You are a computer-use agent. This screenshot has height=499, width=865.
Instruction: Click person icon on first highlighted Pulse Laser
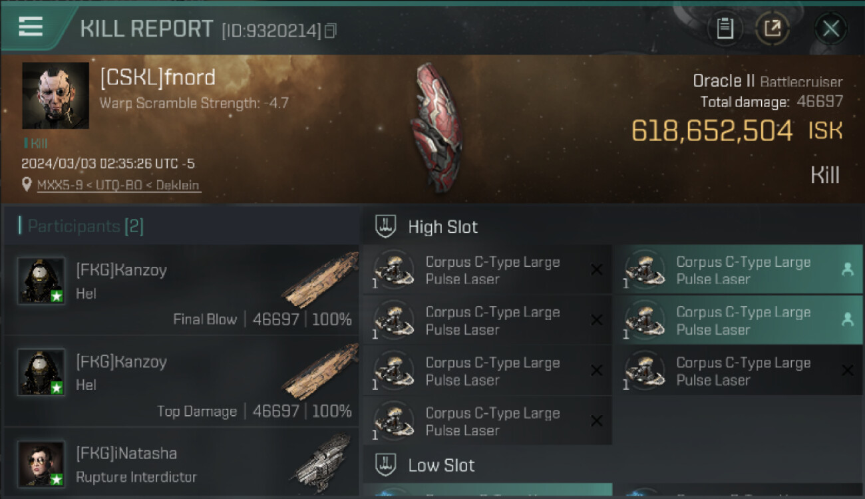click(847, 269)
